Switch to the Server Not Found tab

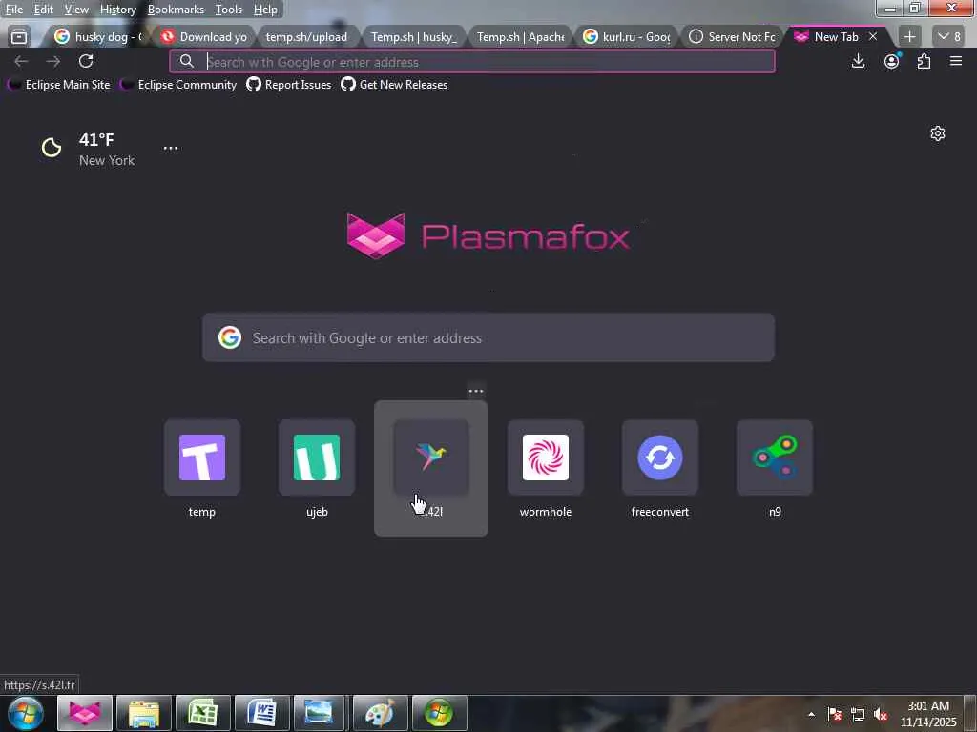(732, 37)
